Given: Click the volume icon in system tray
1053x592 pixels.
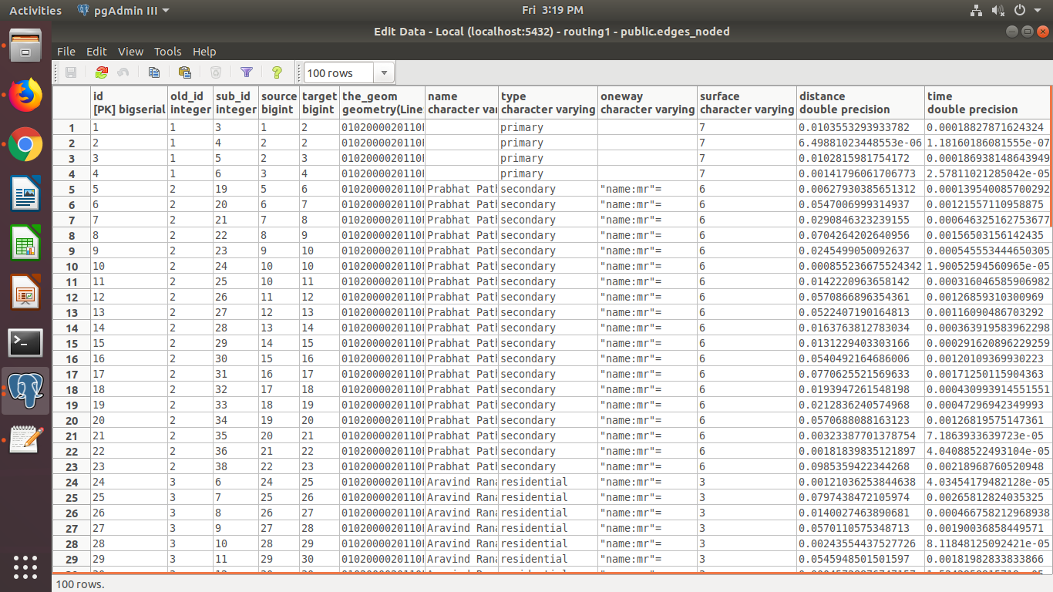Looking at the screenshot, I should [x=997, y=10].
